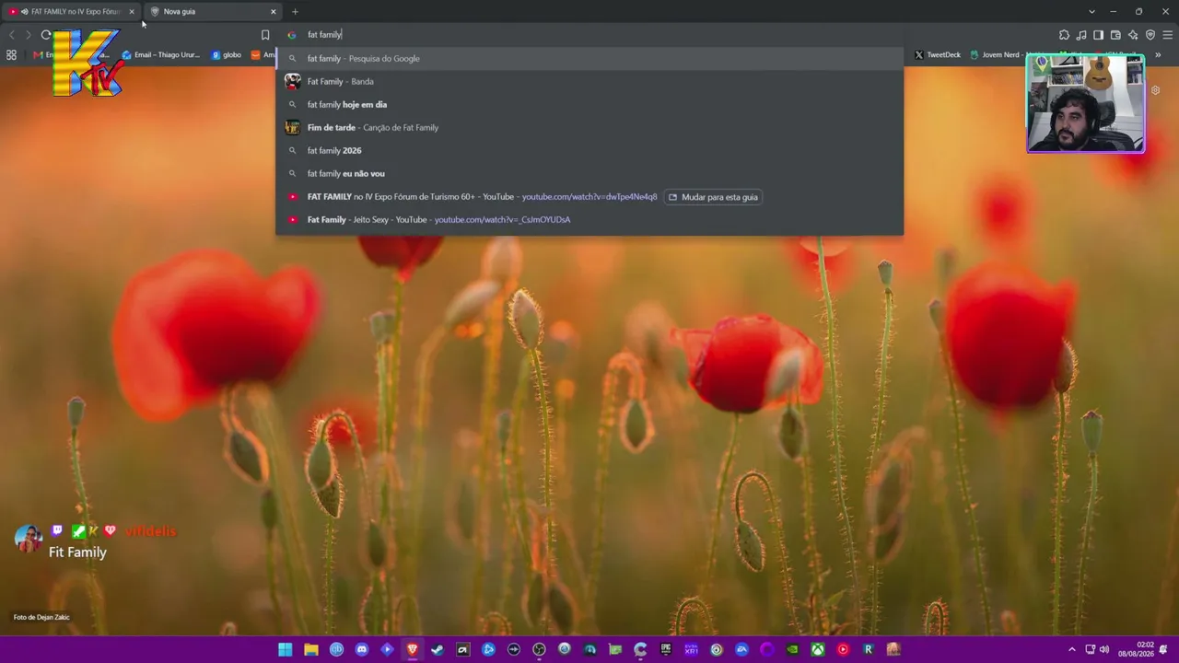Viewport: 1179px width, 663px height.
Task: Toggle the browser sidebar panel icon
Action: [1098, 35]
